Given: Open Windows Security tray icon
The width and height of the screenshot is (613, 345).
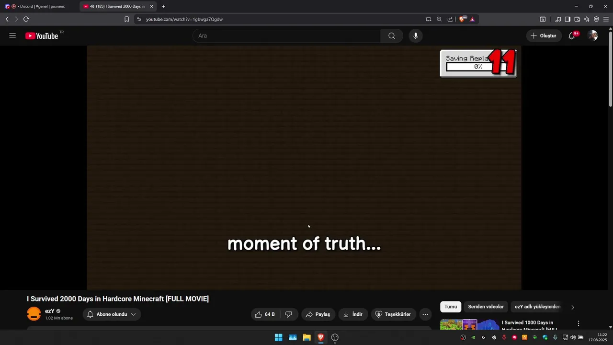Looking at the screenshot, I should pyautogui.click(x=545, y=337).
